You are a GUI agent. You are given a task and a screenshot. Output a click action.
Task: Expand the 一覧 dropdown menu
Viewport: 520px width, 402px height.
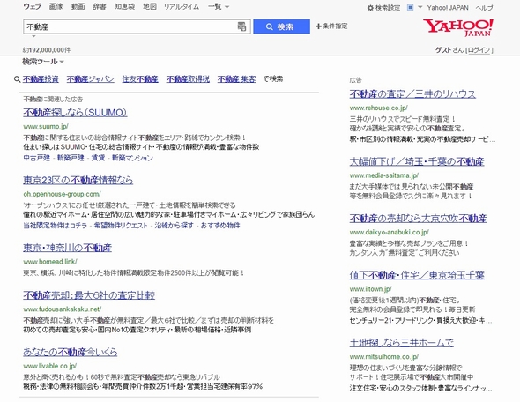(x=219, y=7)
